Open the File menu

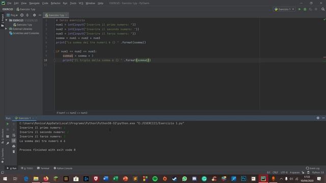9,3
